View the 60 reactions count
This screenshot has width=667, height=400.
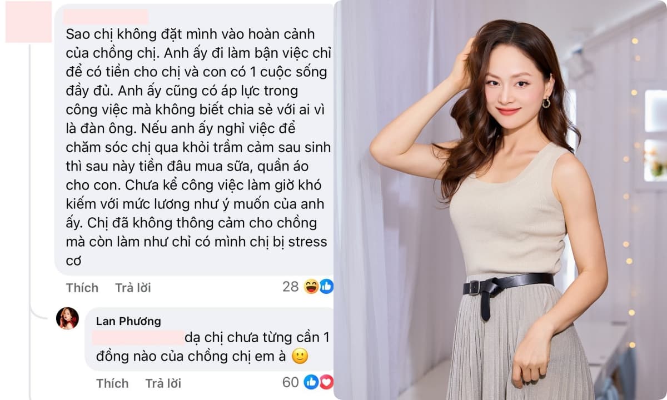click(291, 382)
